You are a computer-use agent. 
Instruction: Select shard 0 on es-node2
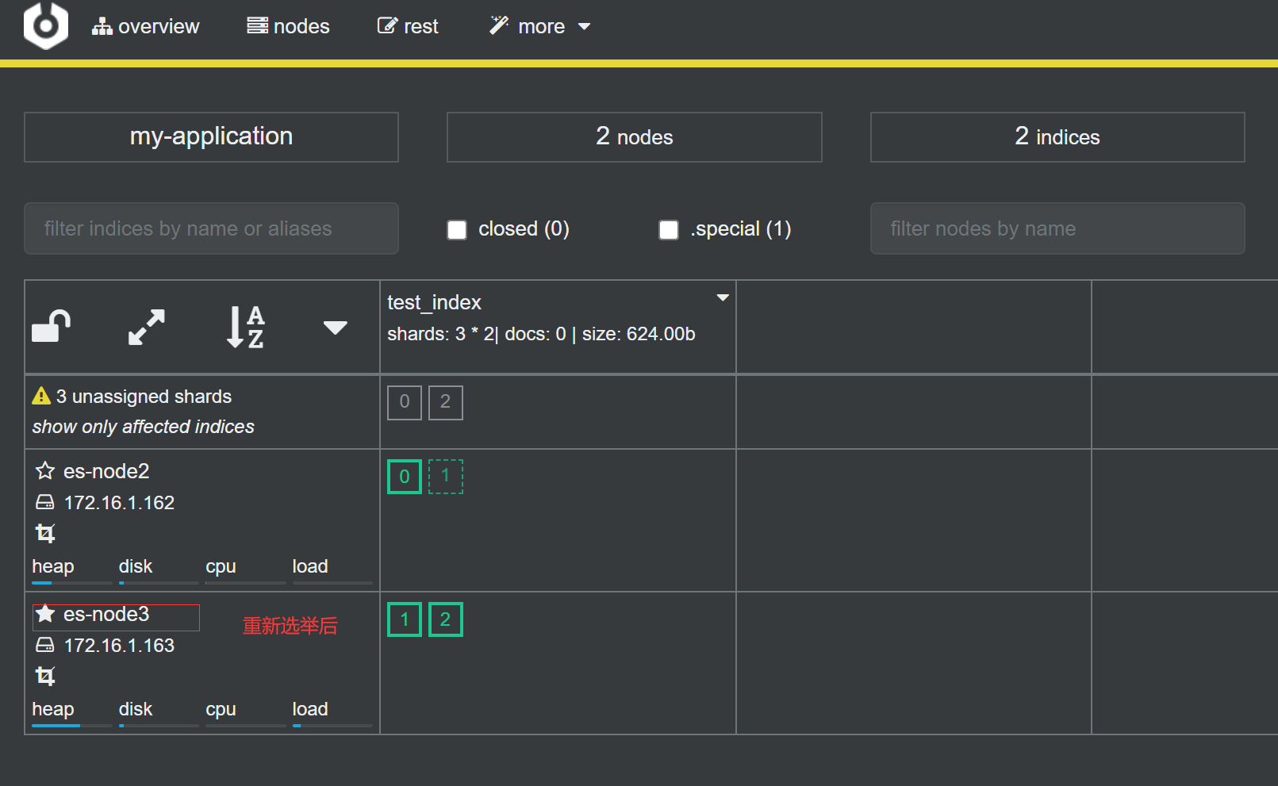(x=405, y=477)
